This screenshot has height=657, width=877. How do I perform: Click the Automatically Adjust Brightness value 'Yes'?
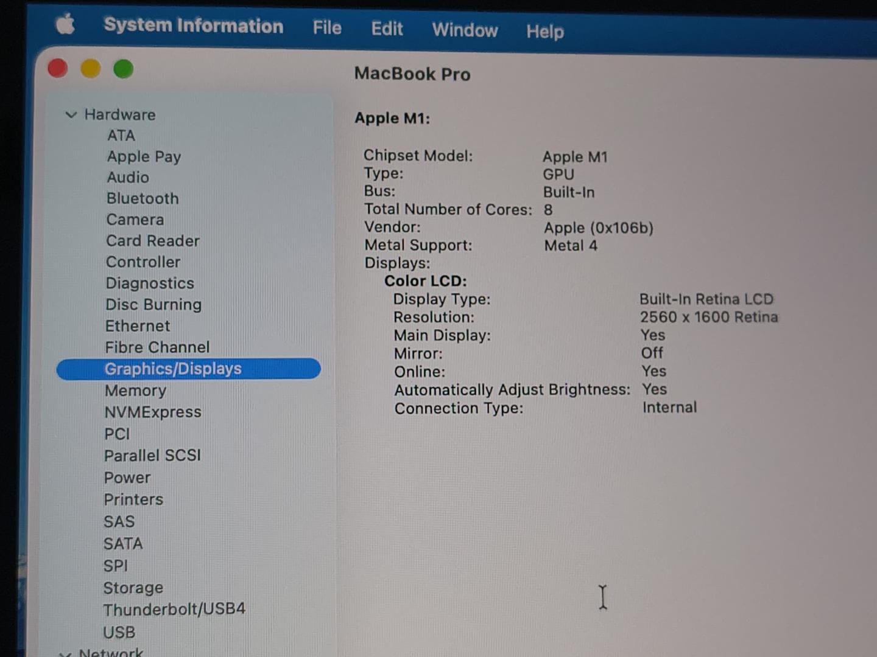tap(655, 389)
